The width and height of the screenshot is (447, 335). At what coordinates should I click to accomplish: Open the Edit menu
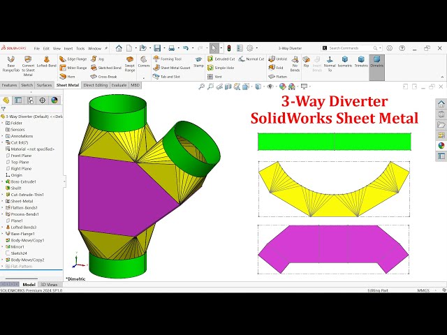coord(46,48)
